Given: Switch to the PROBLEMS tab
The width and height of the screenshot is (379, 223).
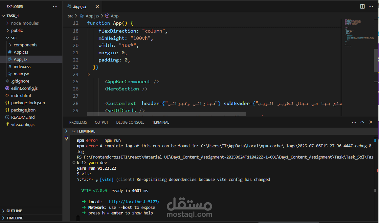Looking at the screenshot, I should coord(78,122).
